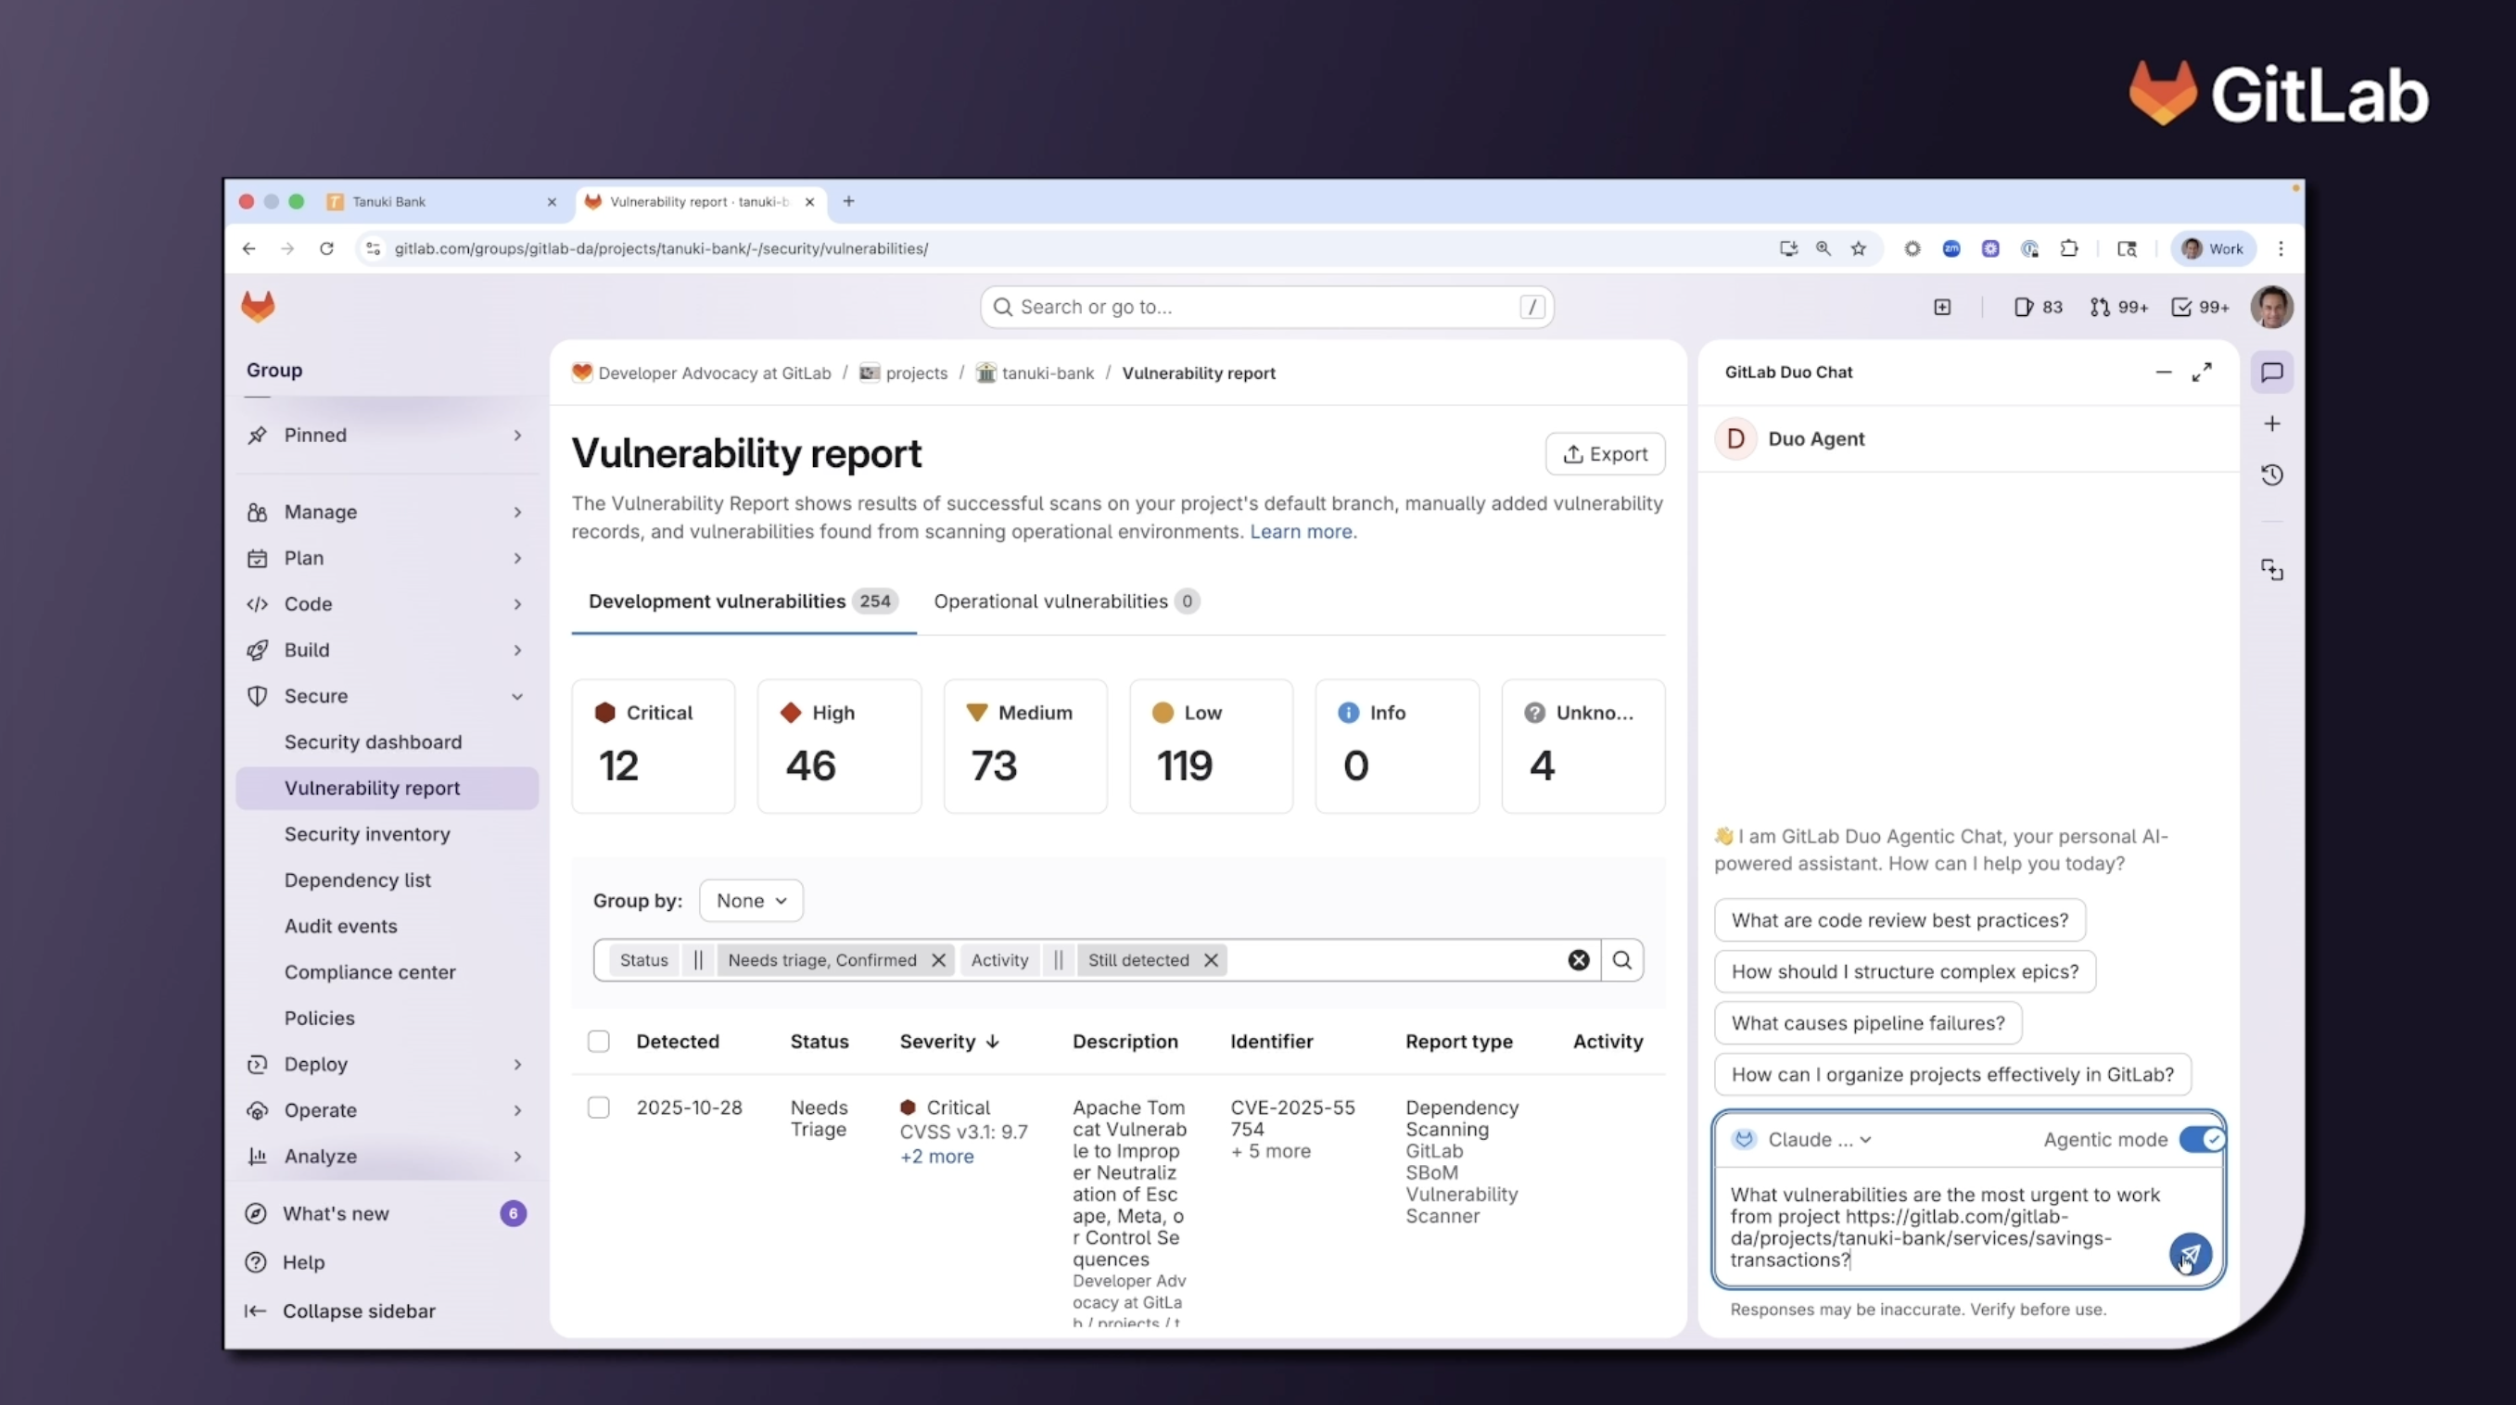This screenshot has height=1405, width=2516.
Task: Open the Learn more link
Action: [1301, 532]
